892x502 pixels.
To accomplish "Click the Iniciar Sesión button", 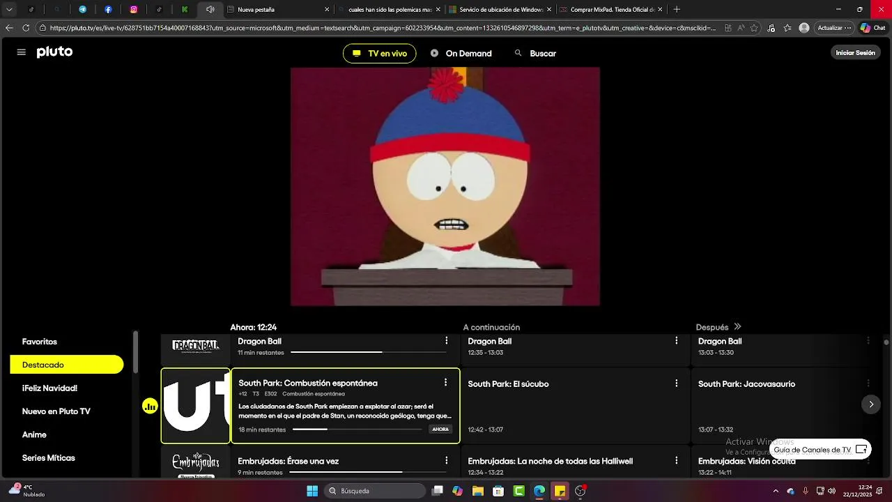I will [x=855, y=53].
